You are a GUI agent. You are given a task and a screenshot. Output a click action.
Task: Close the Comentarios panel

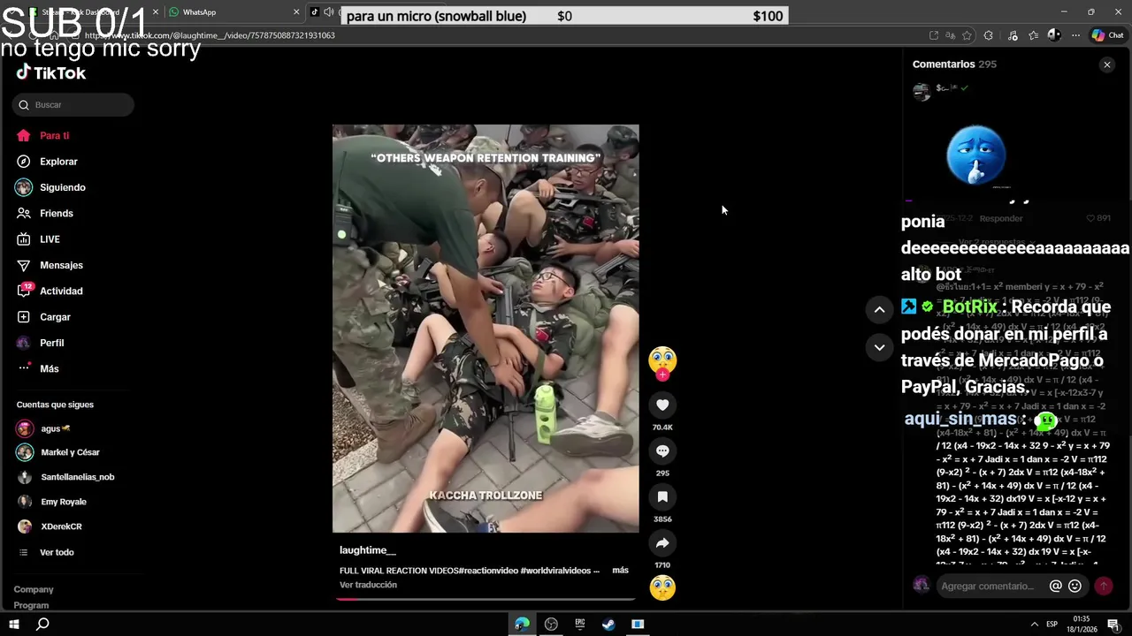pos(1106,64)
